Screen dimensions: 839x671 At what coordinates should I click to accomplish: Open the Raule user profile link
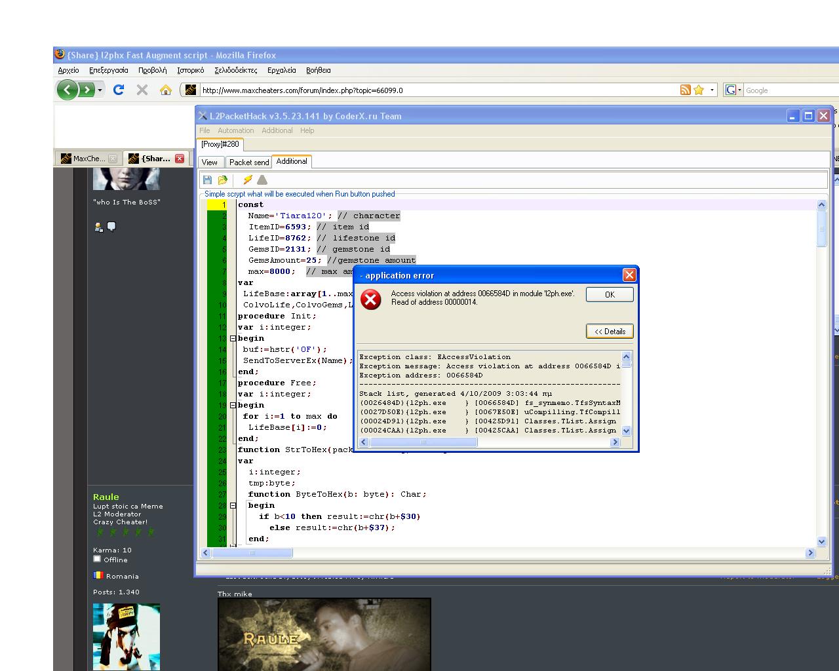click(106, 497)
